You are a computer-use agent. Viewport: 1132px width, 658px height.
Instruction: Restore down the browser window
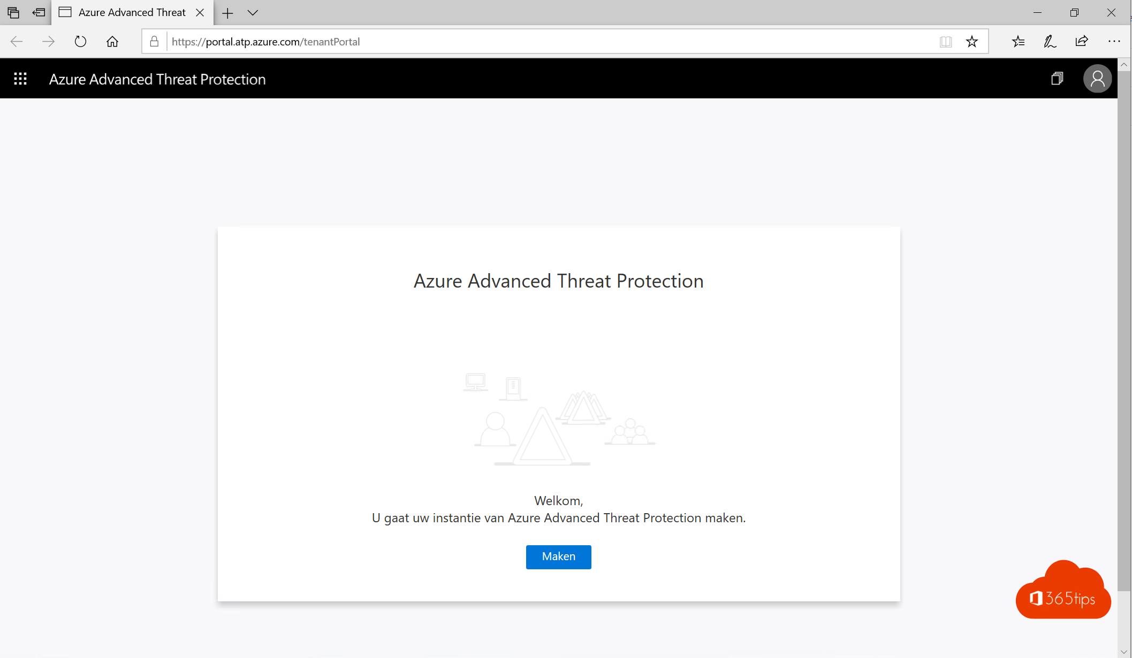(x=1074, y=12)
